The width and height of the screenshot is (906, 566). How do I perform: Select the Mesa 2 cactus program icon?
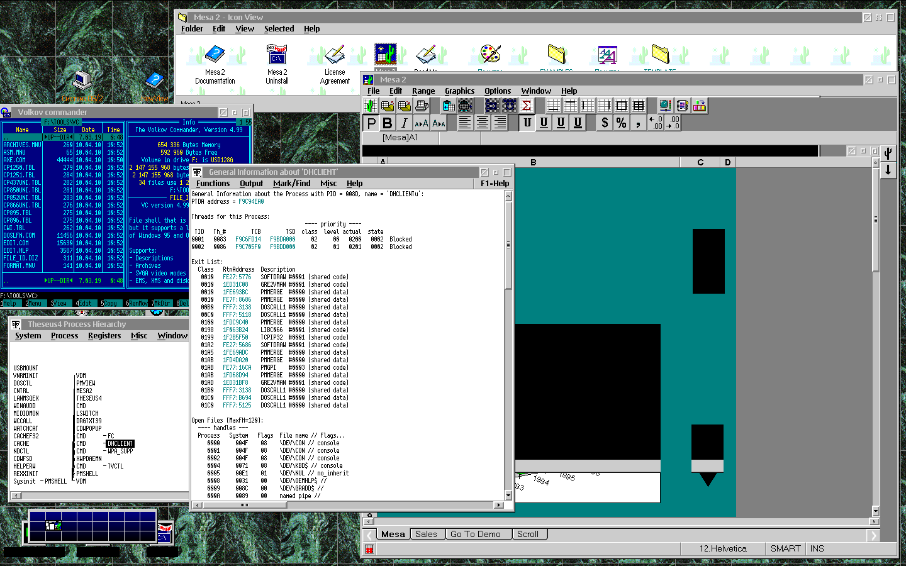(x=385, y=54)
